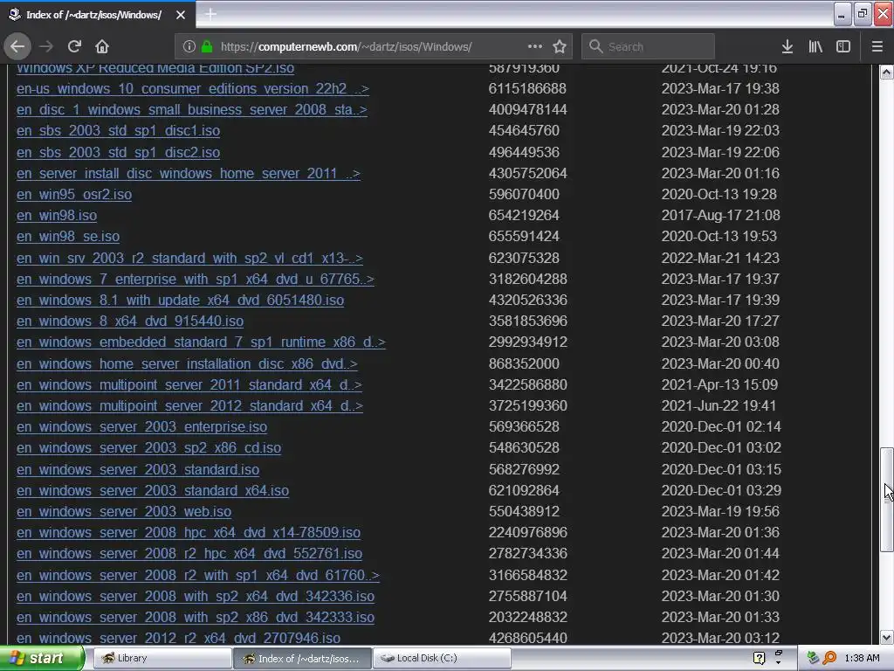Download en_windows_server_2003_sp2_x86_cd.iso
Image resolution: width=894 pixels, height=671 pixels.
click(148, 448)
